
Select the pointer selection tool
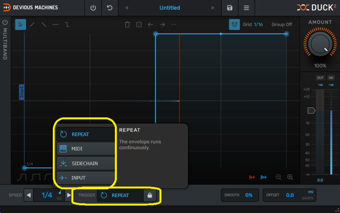point(20,24)
